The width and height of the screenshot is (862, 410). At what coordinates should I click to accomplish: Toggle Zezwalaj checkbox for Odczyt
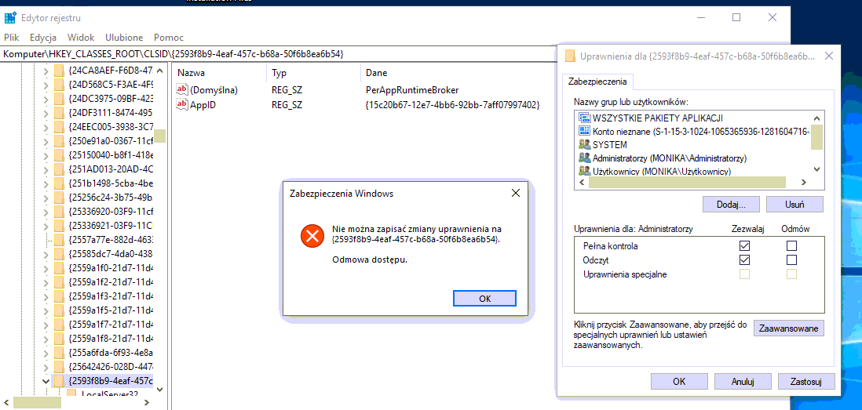coord(745,259)
